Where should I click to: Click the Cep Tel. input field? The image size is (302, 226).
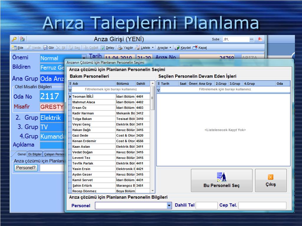(262, 205)
